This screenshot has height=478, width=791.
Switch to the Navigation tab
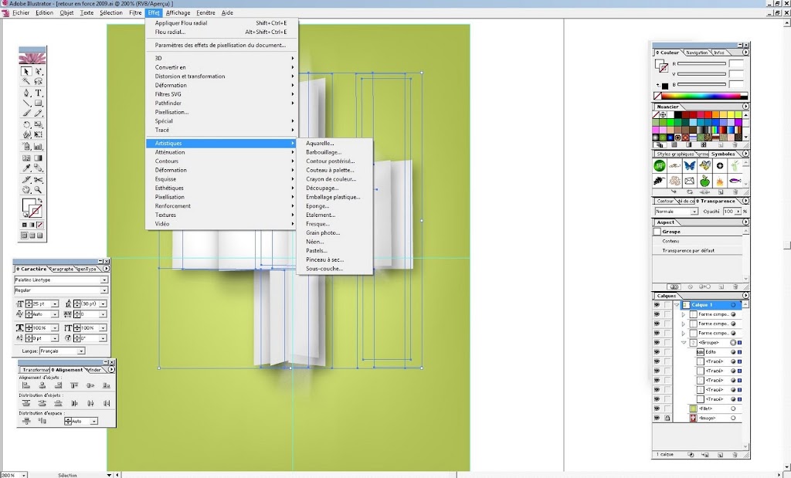point(697,53)
